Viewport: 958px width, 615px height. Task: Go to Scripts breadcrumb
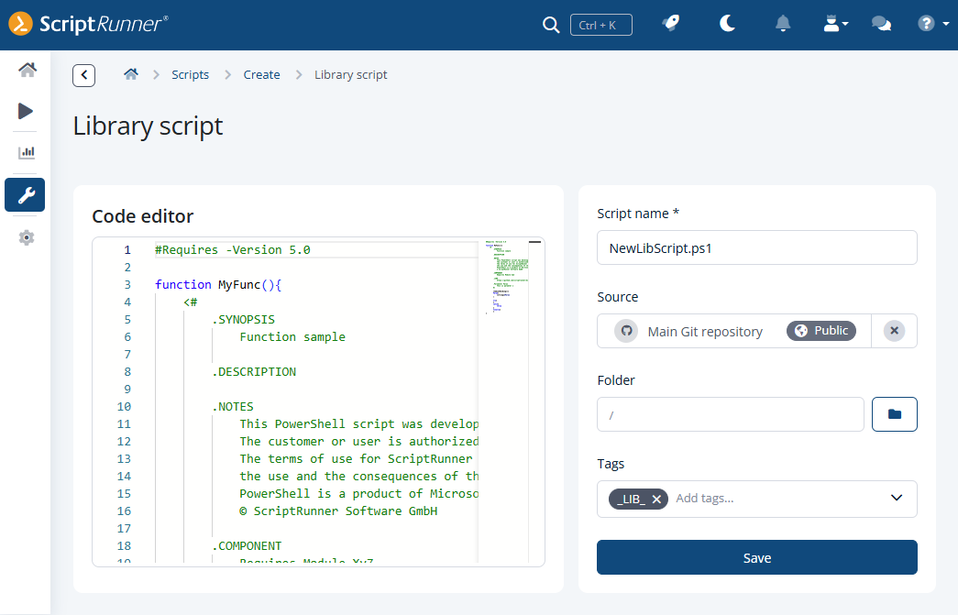190,74
